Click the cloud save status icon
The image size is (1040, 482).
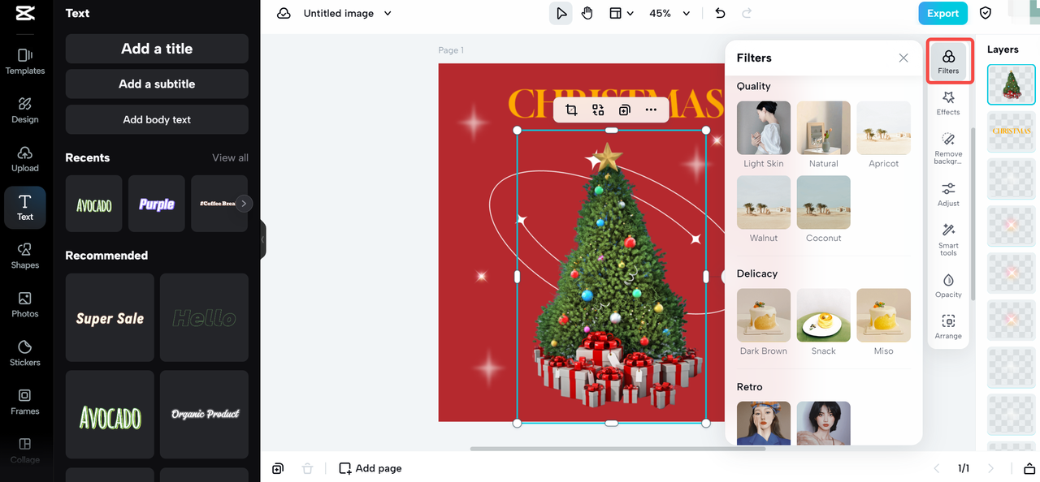284,13
